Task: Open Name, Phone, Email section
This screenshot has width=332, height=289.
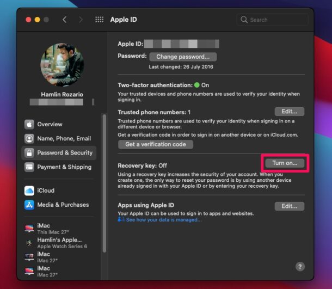Action: [x=59, y=139]
